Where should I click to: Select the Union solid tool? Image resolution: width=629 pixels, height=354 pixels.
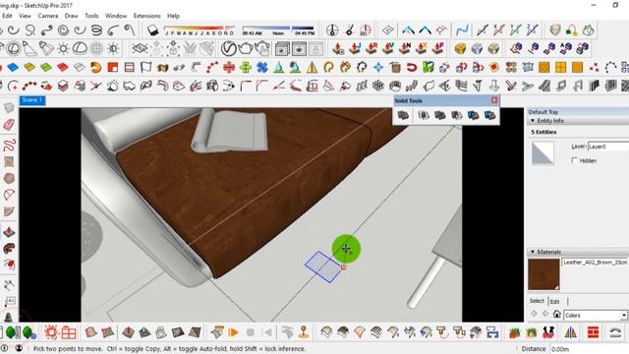coord(440,116)
